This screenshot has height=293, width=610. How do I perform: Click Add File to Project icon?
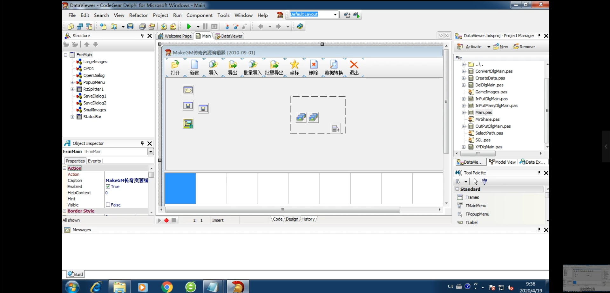click(x=164, y=26)
